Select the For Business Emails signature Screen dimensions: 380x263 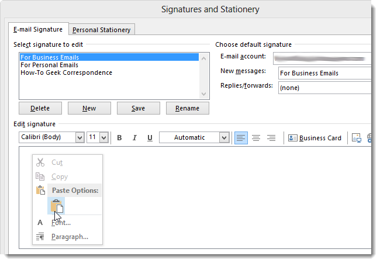point(109,57)
